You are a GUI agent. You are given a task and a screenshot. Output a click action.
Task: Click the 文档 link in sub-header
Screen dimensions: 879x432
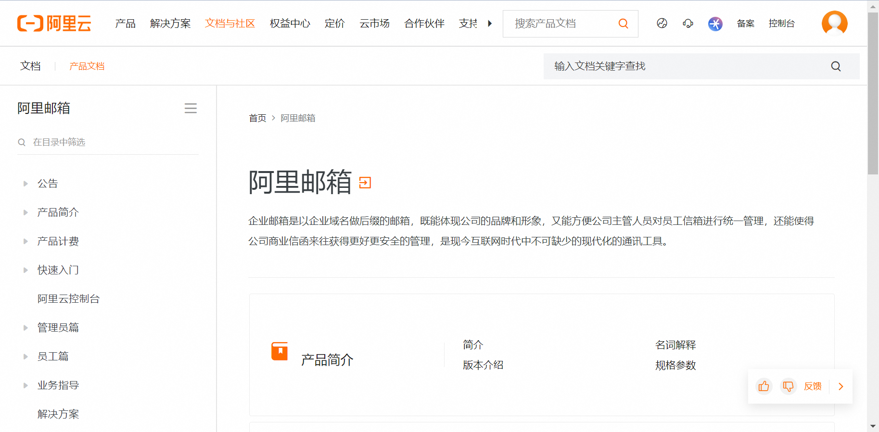click(30, 66)
